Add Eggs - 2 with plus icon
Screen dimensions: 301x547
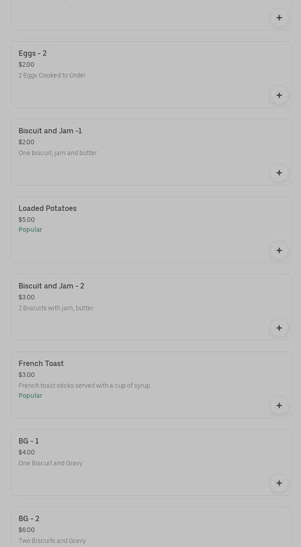pyautogui.click(x=279, y=95)
